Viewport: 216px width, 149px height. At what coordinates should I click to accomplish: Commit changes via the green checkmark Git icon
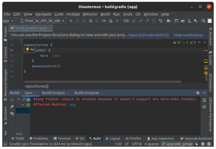click(x=141, y=21)
